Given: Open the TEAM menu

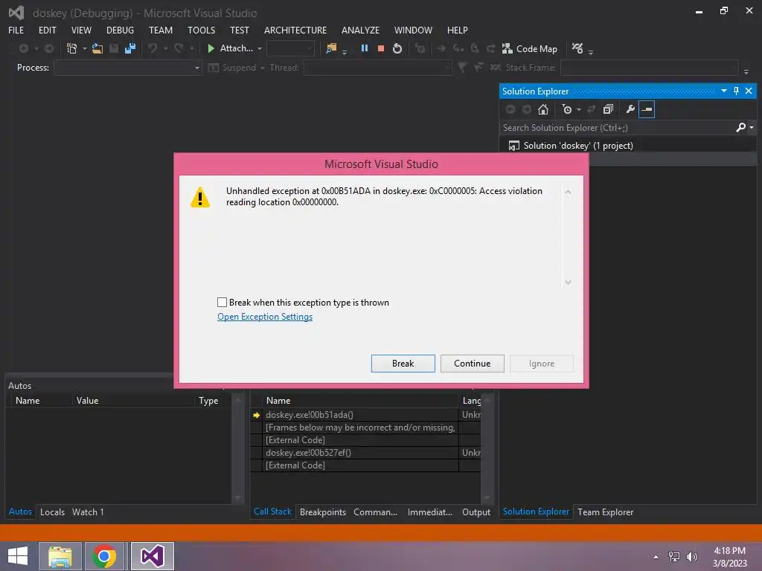Looking at the screenshot, I should pyautogui.click(x=161, y=30).
